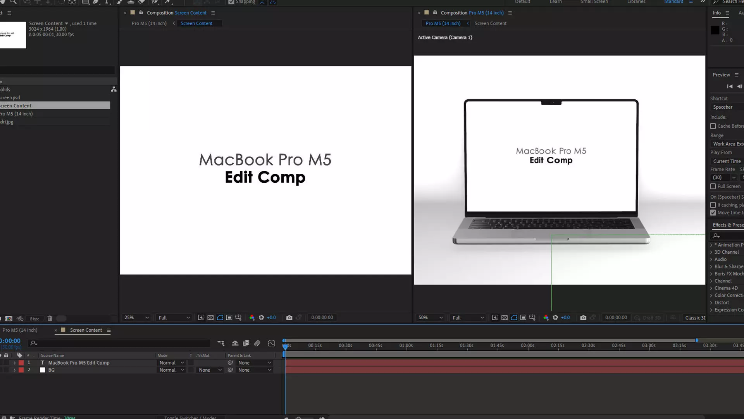Image resolution: width=744 pixels, height=419 pixels.
Task: Enable frame blending for timeline layers
Action: 246,343
